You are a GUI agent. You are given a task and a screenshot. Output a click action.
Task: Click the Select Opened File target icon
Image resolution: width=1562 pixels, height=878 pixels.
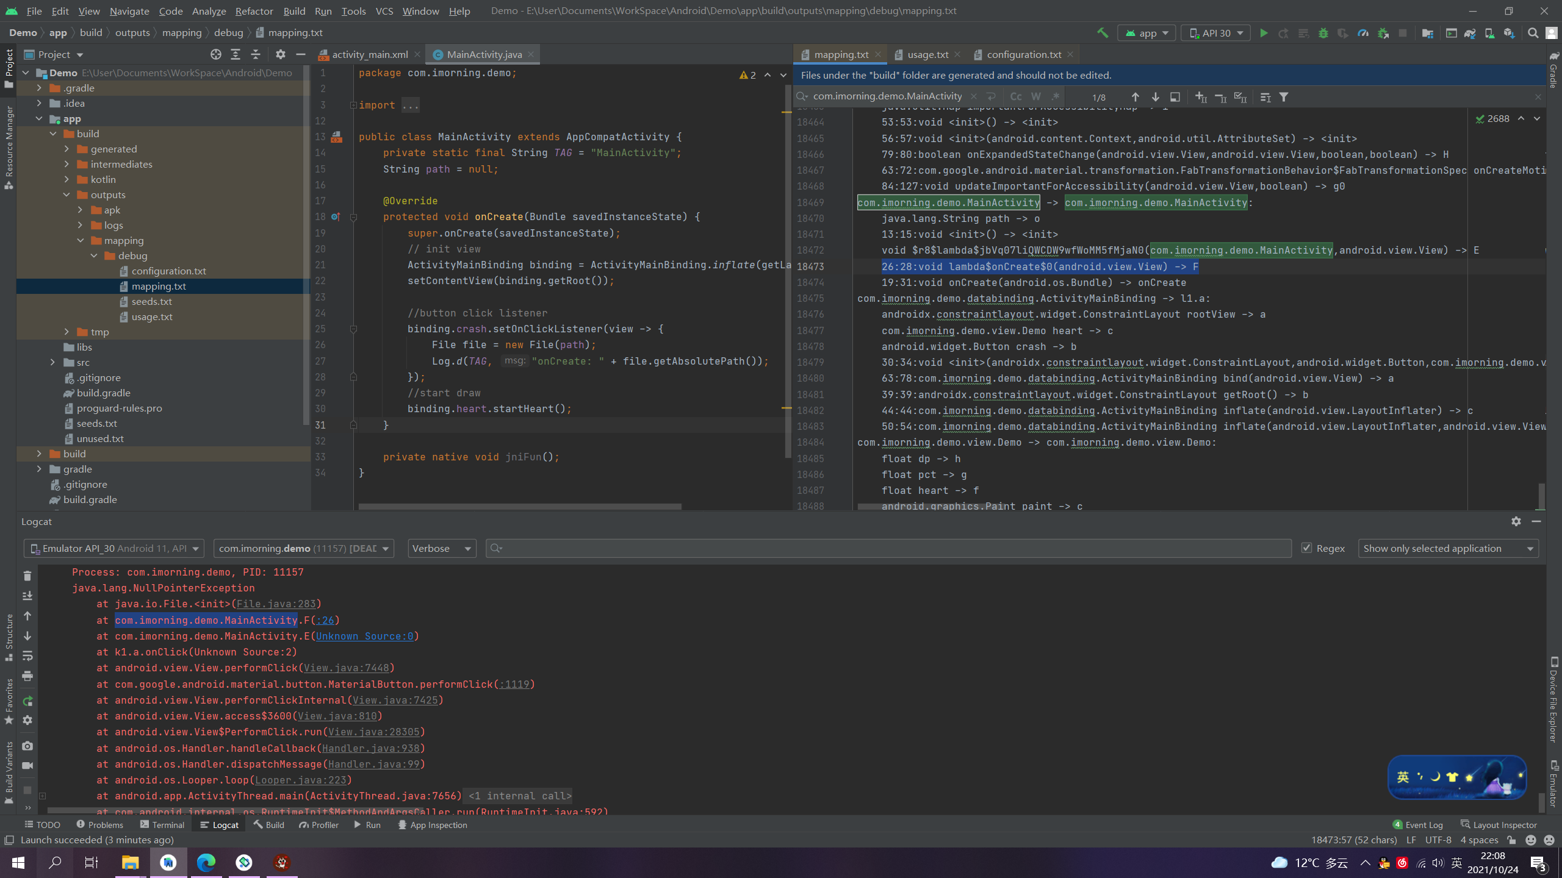pos(215,54)
